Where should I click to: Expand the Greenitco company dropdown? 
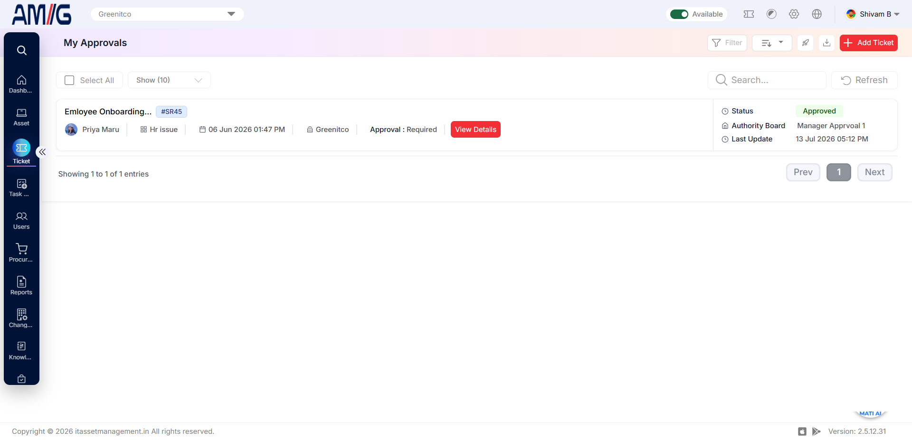pyautogui.click(x=167, y=14)
